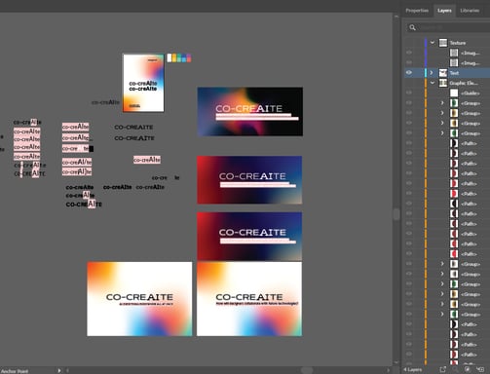
Task: Toggle visibility eye of the Text layer
Action: click(x=409, y=73)
